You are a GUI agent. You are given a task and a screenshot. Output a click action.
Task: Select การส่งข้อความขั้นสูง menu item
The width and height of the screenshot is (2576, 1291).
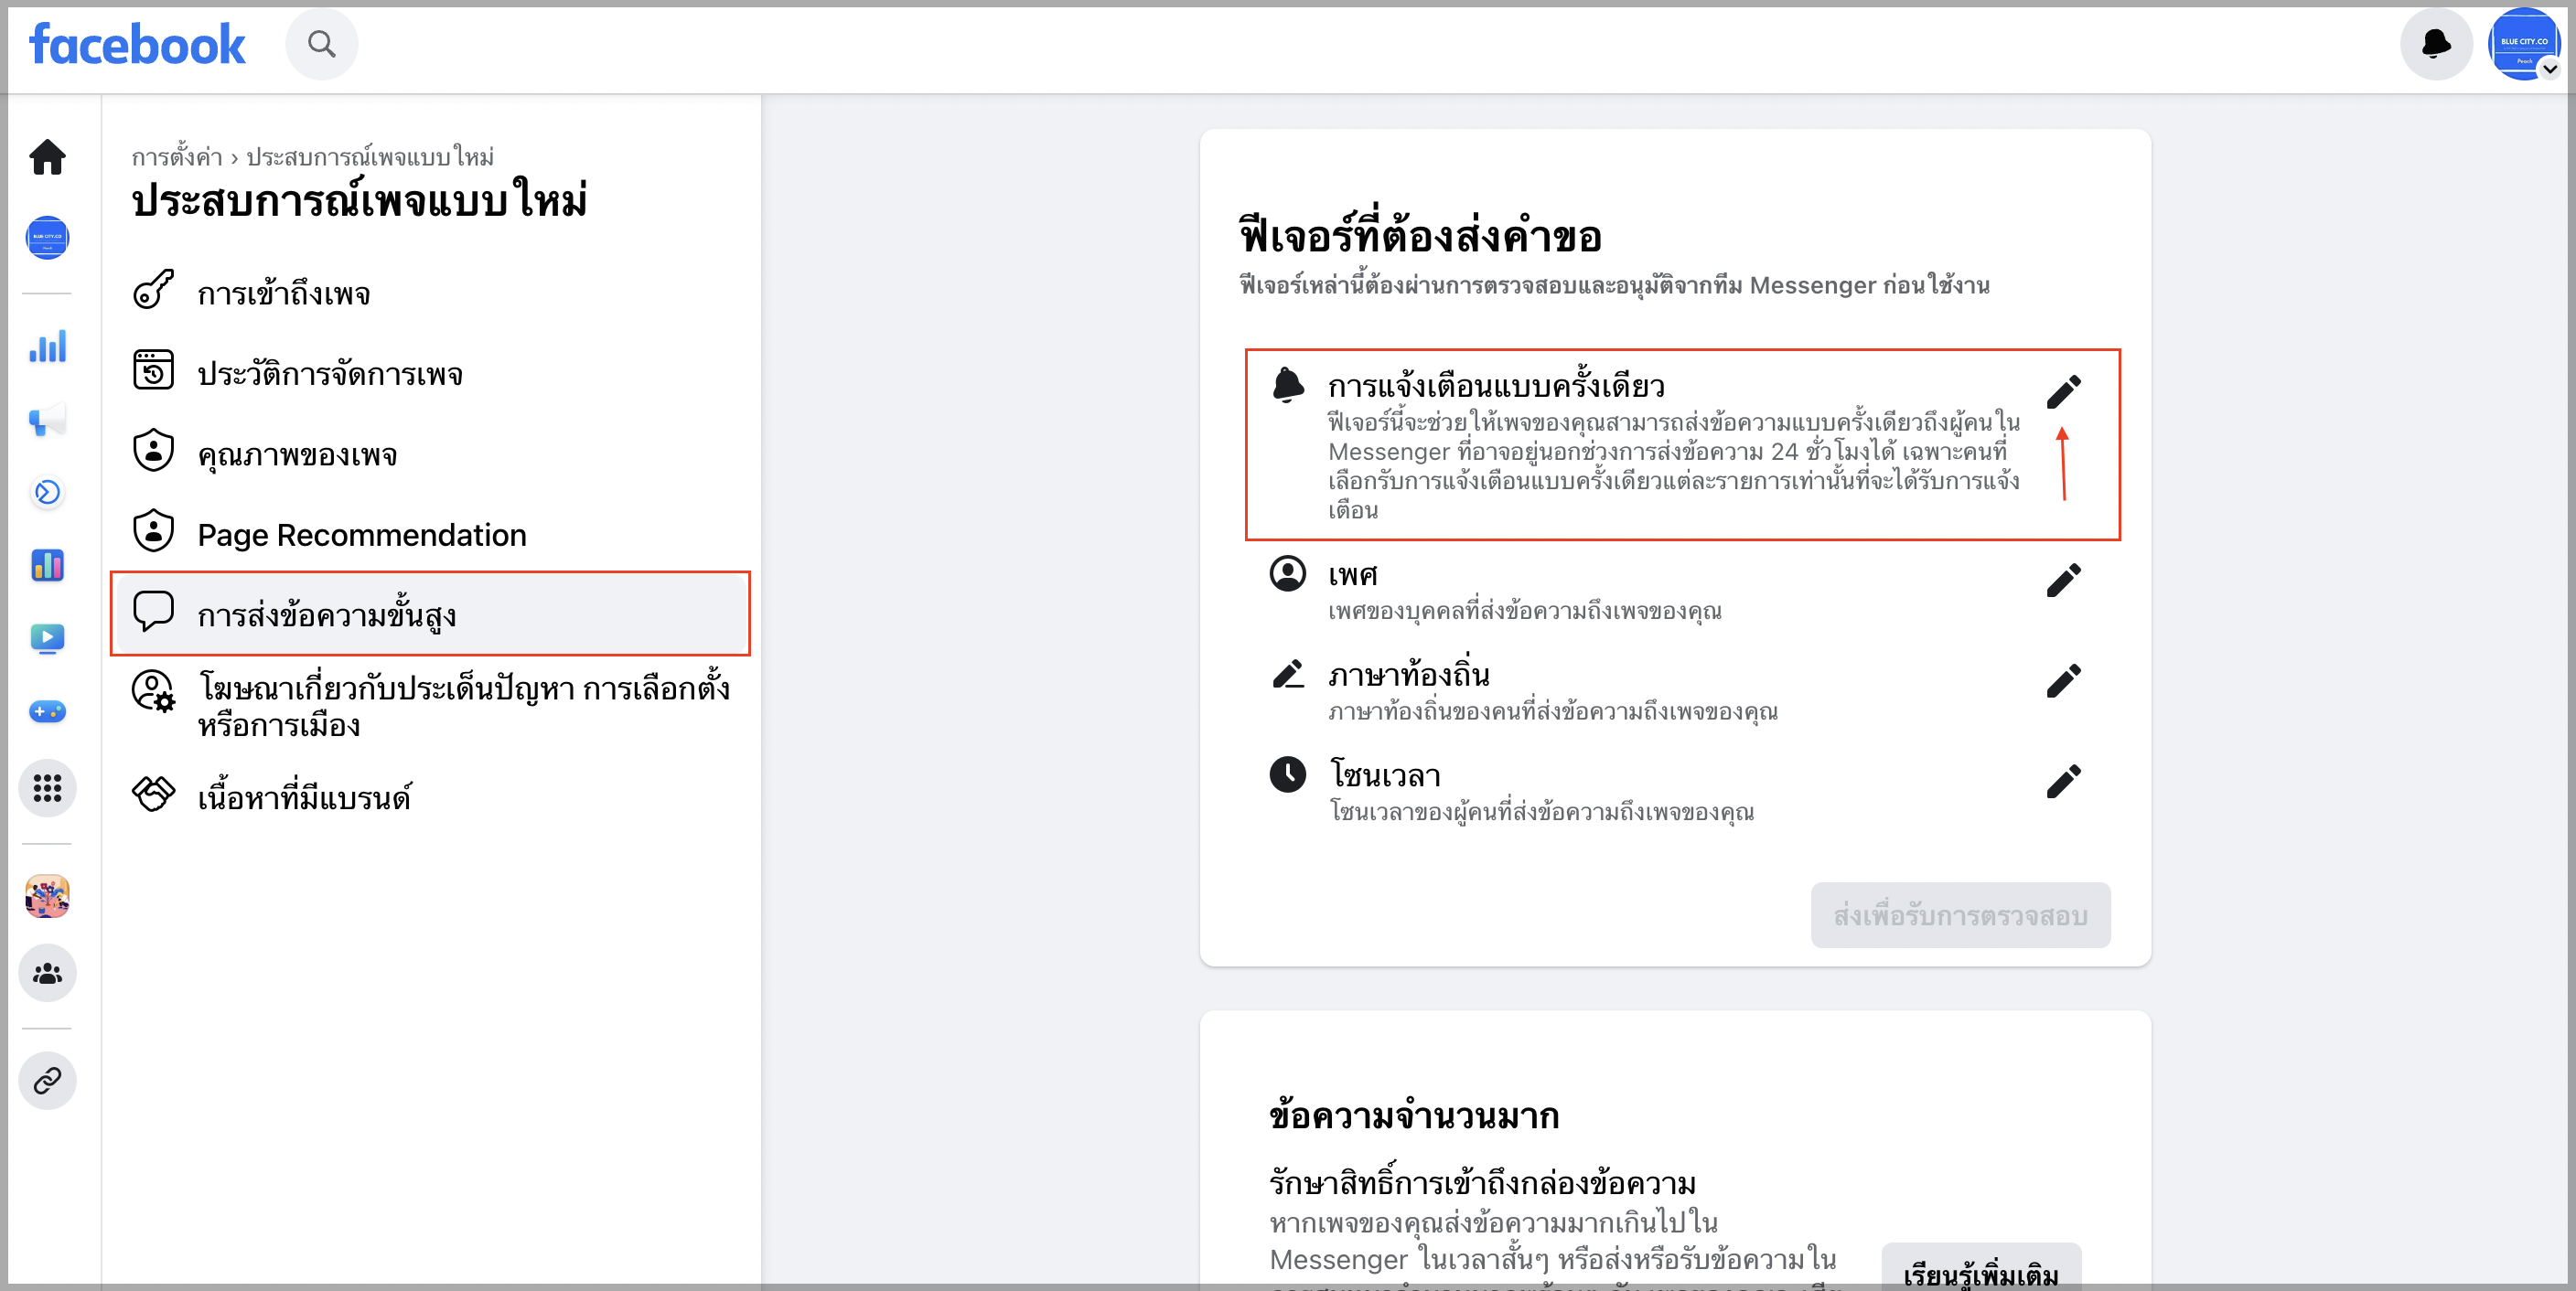pyautogui.click(x=430, y=613)
